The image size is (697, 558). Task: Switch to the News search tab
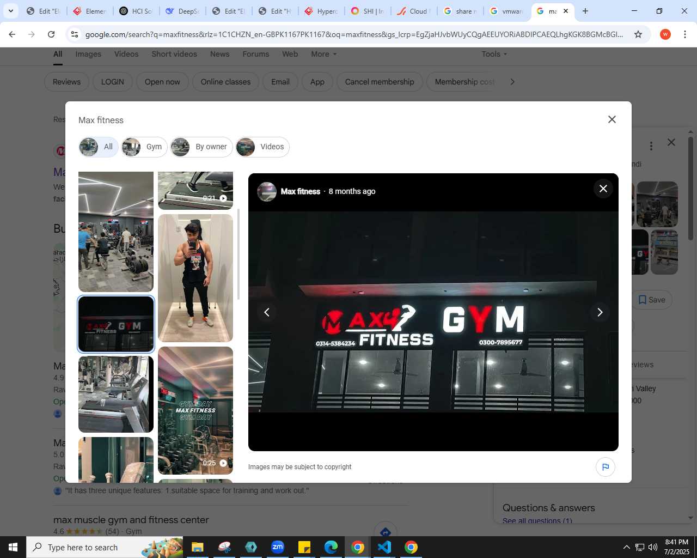click(219, 54)
